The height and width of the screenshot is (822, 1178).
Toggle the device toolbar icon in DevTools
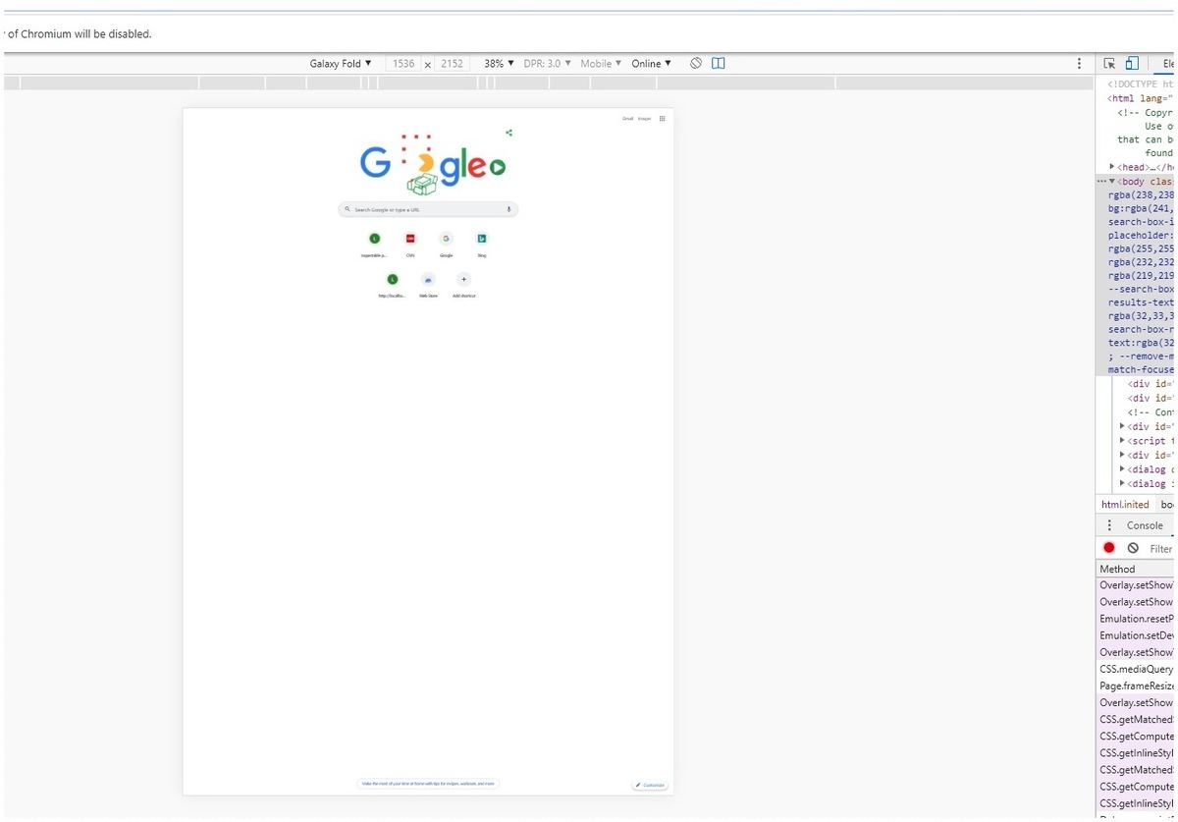tap(1132, 63)
